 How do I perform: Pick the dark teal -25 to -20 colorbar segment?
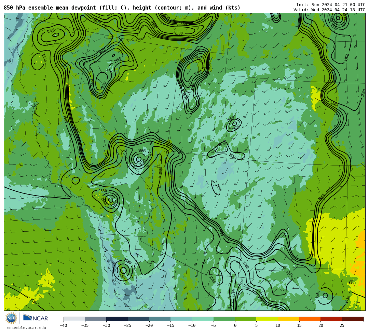(139, 319)
